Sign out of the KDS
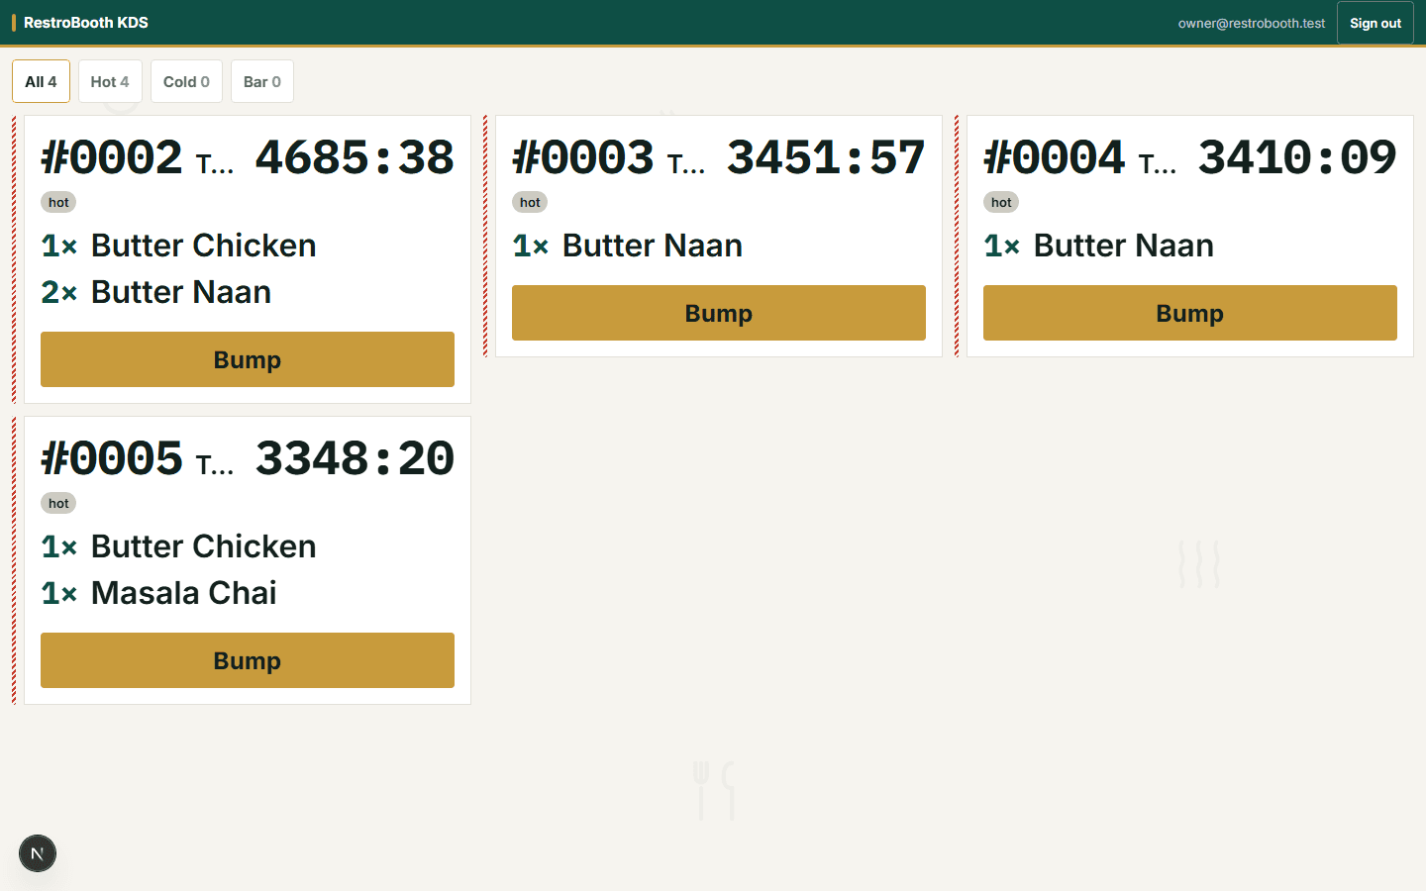 coord(1375,23)
